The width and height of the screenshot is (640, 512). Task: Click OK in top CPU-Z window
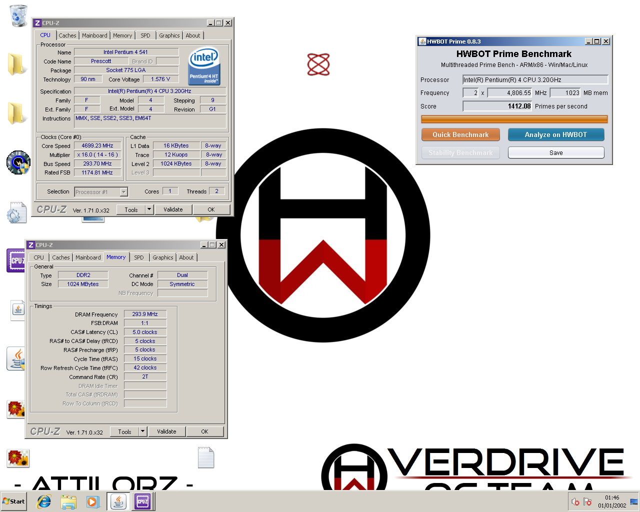(211, 209)
